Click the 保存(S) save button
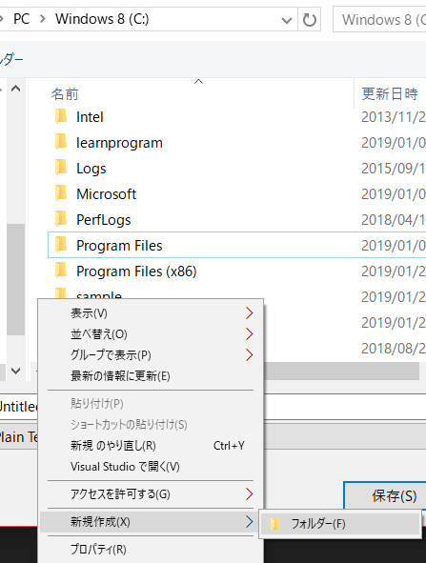The height and width of the screenshot is (563, 426). (x=385, y=496)
